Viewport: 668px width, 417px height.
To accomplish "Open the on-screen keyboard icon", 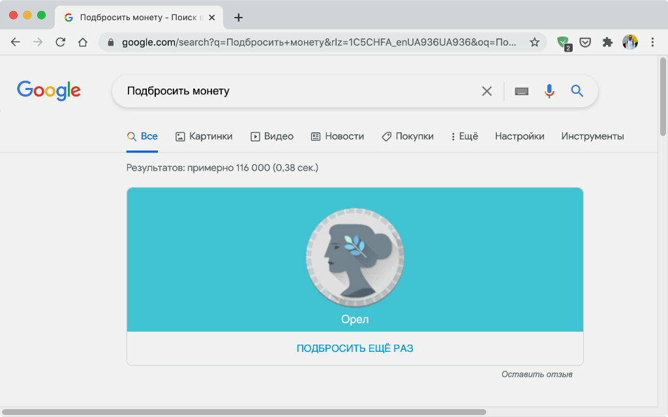I will (x=521, y=91).
